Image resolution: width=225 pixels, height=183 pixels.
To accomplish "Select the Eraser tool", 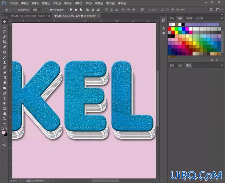I will coord(4,73).
